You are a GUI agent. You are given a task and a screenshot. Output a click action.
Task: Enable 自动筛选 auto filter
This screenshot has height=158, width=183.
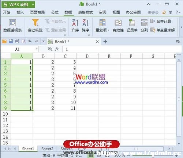36,26
